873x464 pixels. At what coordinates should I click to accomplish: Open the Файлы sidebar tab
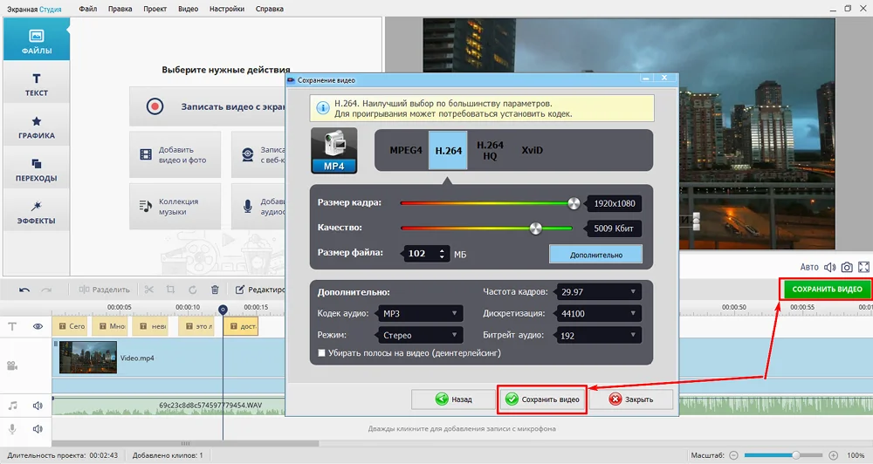(36, 39)
